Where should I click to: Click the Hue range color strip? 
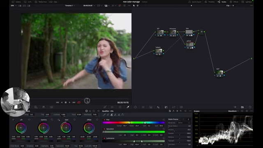(134, 123)
